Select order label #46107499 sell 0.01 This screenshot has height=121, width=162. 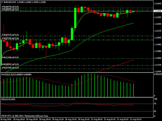tap(10, 68)
